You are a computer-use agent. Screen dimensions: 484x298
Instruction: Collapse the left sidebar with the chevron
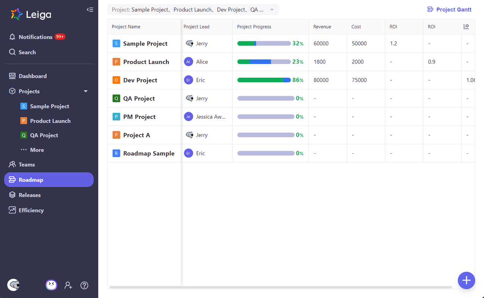tap(90, 9)
